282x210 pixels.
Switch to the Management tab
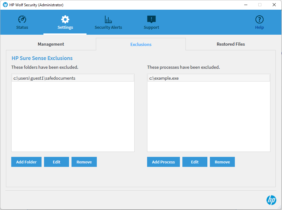point(51,44)
